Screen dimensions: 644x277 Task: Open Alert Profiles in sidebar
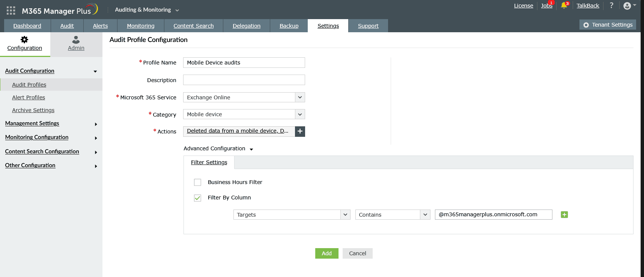(29, 97)
